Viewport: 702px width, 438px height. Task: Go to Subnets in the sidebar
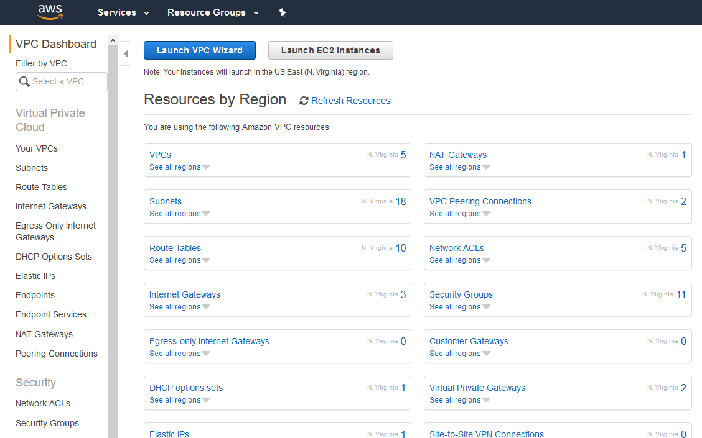click(x=32, y=168)
